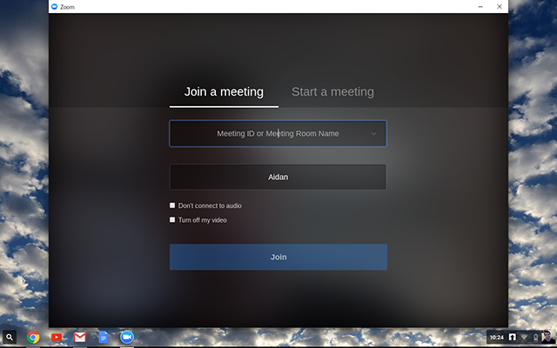Minimize the Zoom window
Screen dimensions: 557x348
[x=480, y=6]
